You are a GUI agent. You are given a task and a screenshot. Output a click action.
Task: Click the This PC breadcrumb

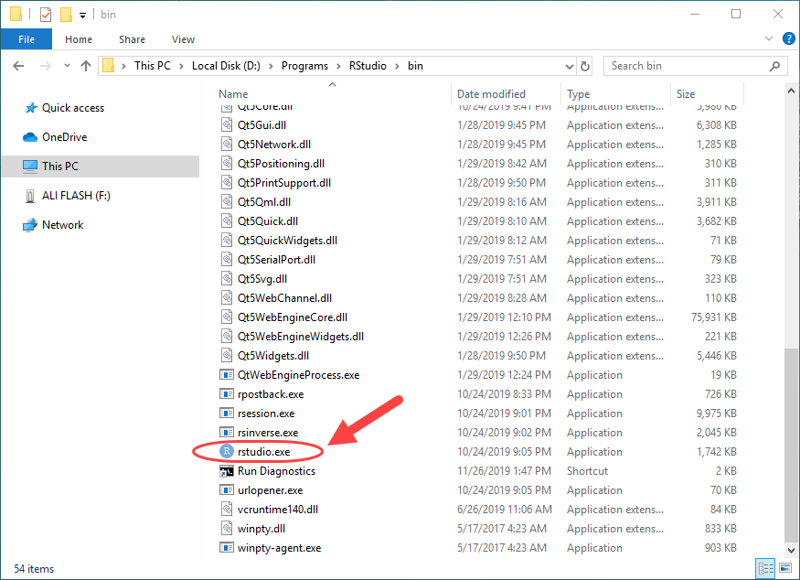[153, 66]
